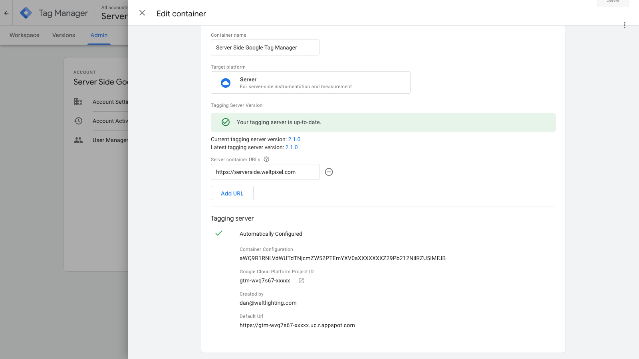Click the Tag Manager logo icon
This screenshot has width=639, height=359.
[26, 13]
